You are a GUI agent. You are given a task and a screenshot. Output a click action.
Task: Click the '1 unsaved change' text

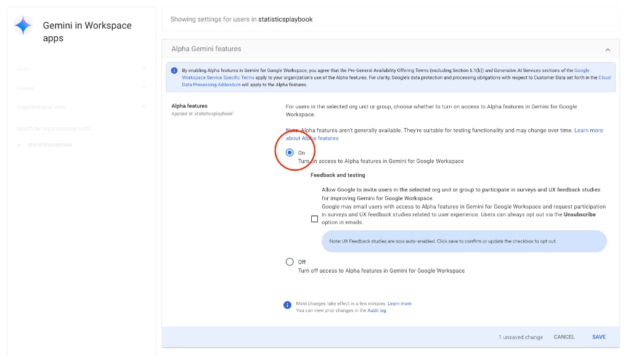click(x=521, y=337)
